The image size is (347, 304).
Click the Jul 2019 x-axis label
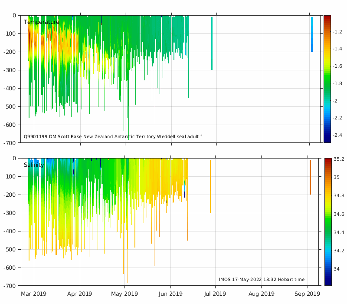[x=215, y=294]
